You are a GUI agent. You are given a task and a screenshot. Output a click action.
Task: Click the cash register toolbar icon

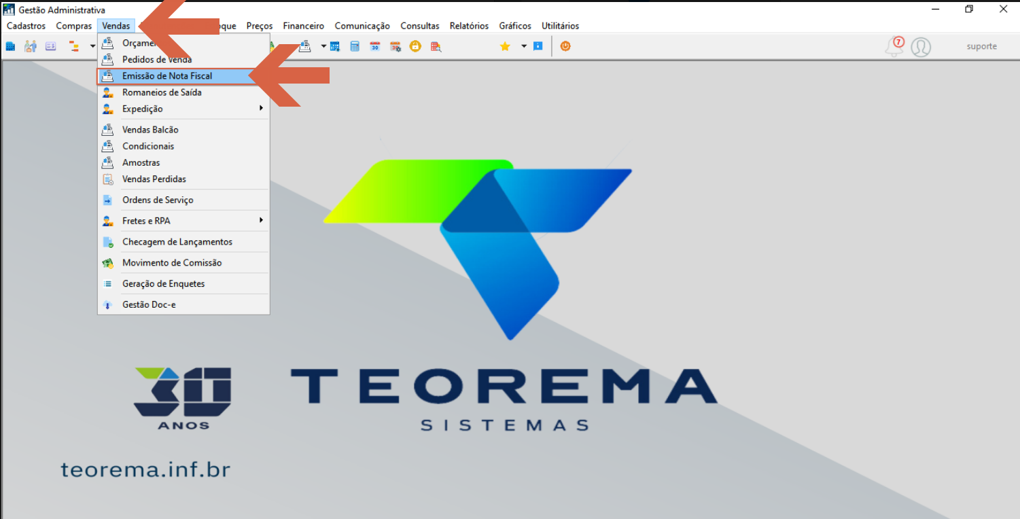pos(305,46)
